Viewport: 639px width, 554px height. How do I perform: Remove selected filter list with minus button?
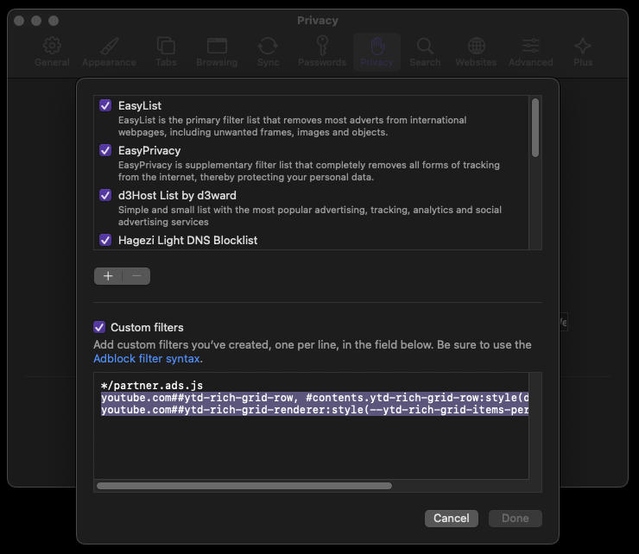point(136,276)
